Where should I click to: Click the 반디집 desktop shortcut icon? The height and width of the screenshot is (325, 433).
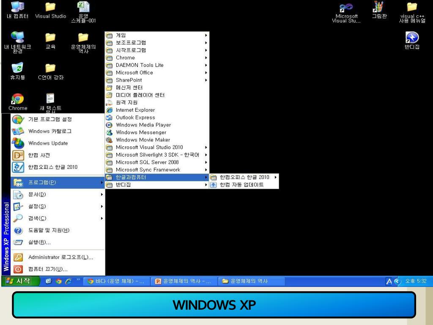pyautogui.click(x=412, y=40)
